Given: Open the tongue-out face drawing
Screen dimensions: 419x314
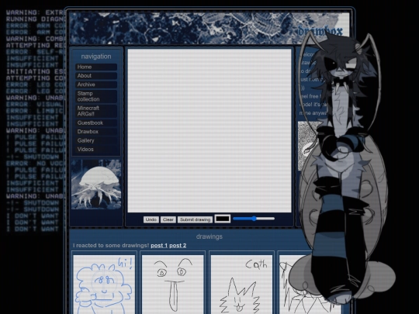Looking at the screenshot, I should [x=172, y=285].
